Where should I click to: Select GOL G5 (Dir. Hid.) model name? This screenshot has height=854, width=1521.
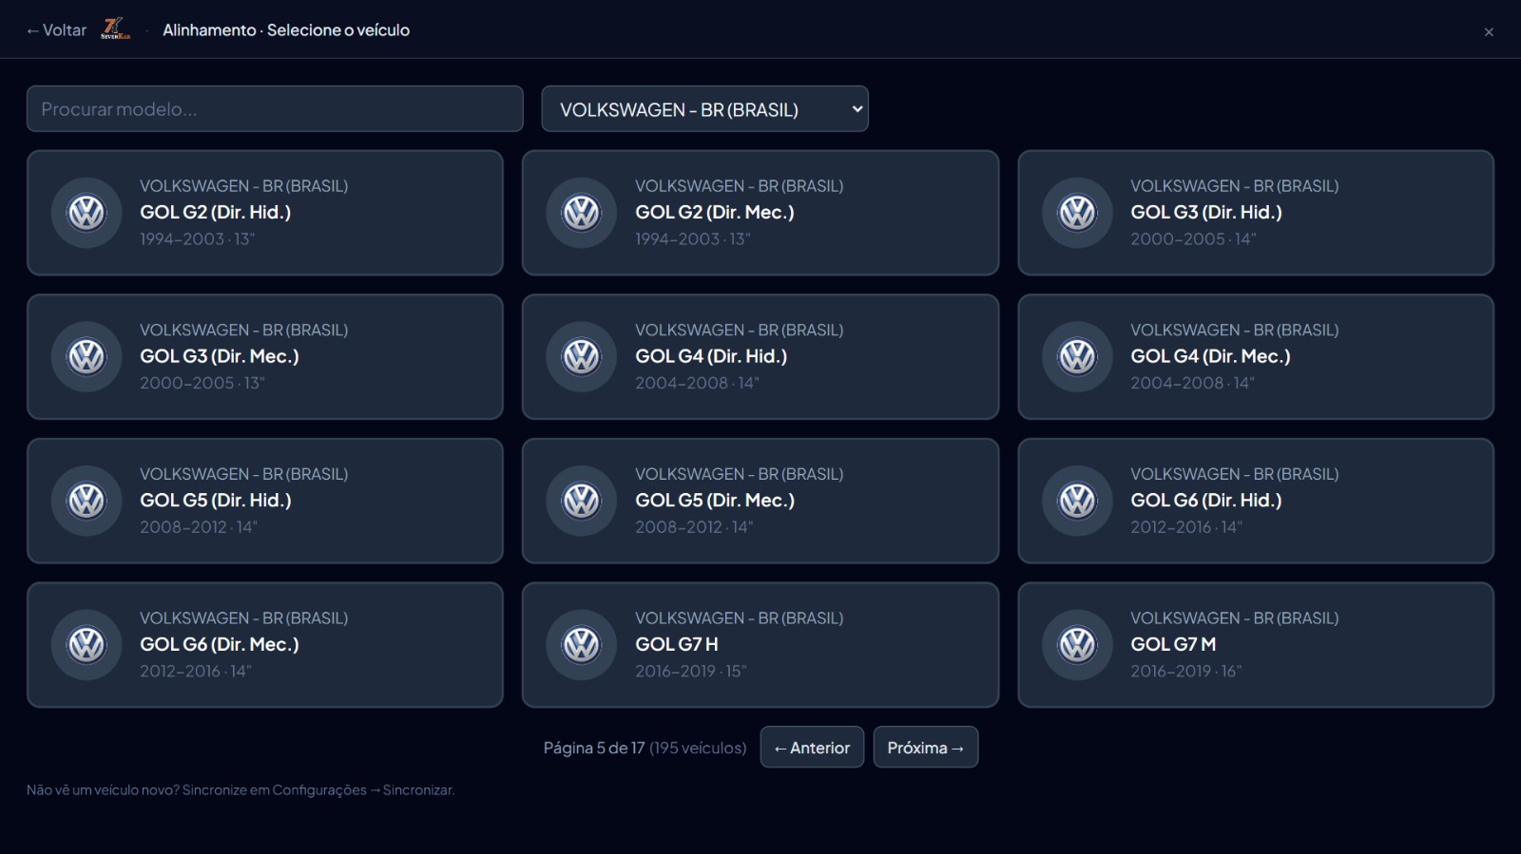click(216, 501)
